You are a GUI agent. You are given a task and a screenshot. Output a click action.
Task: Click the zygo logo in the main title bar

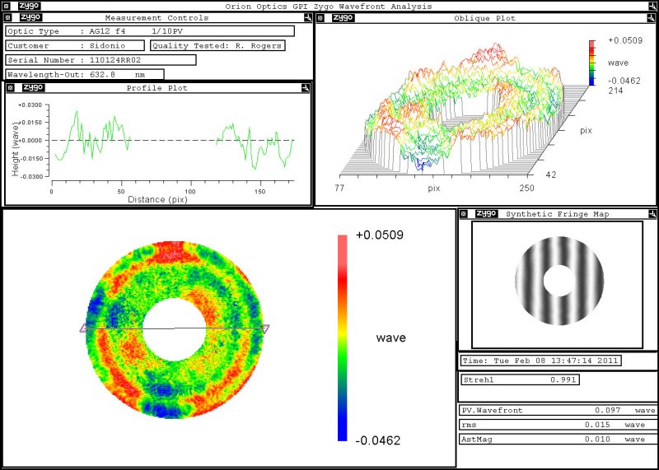(30, 6)
